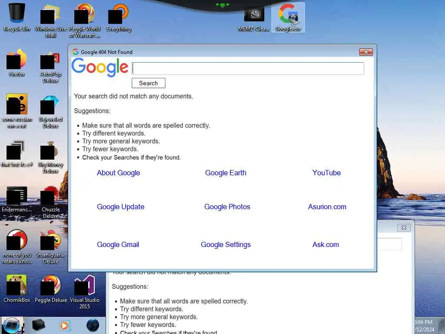Click 'Try more general keywords.' in front window

coord(121,141)
